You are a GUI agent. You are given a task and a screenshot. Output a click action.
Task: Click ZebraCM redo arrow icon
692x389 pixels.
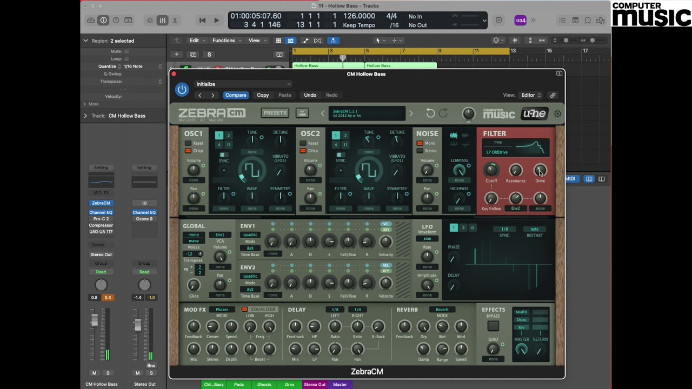pyautogui.click(x=443, y=113)
